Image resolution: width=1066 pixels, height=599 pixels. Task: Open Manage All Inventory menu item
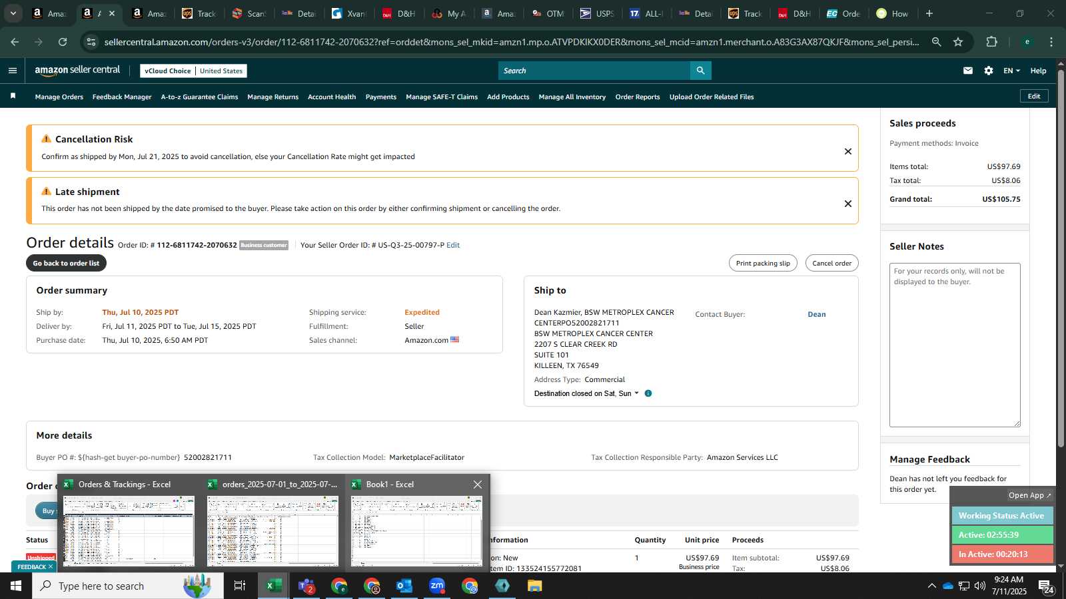pyautogui.click(x=572, y=97)
